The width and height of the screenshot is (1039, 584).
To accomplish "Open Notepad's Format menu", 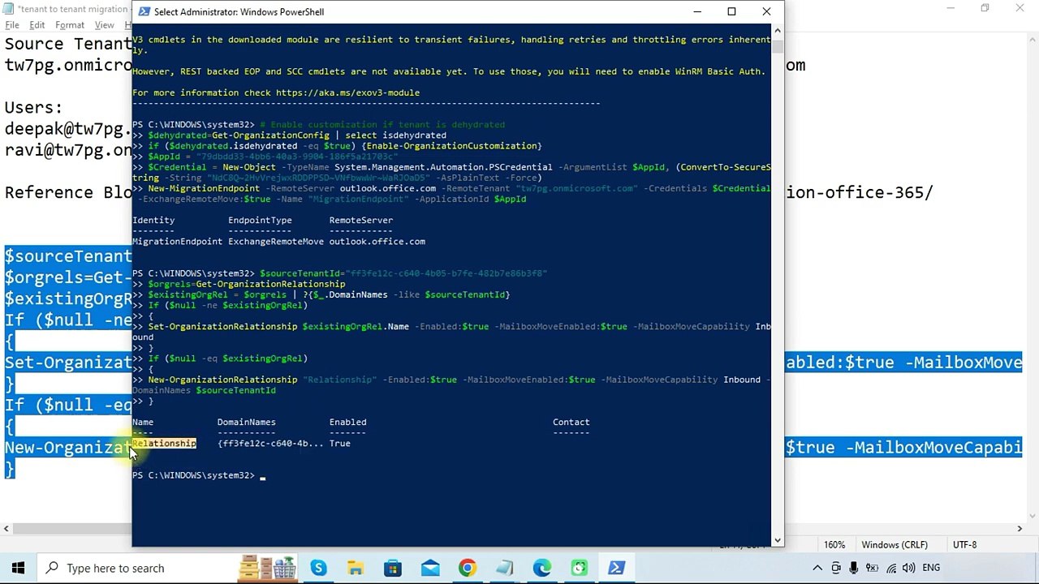I will [70, 25].
